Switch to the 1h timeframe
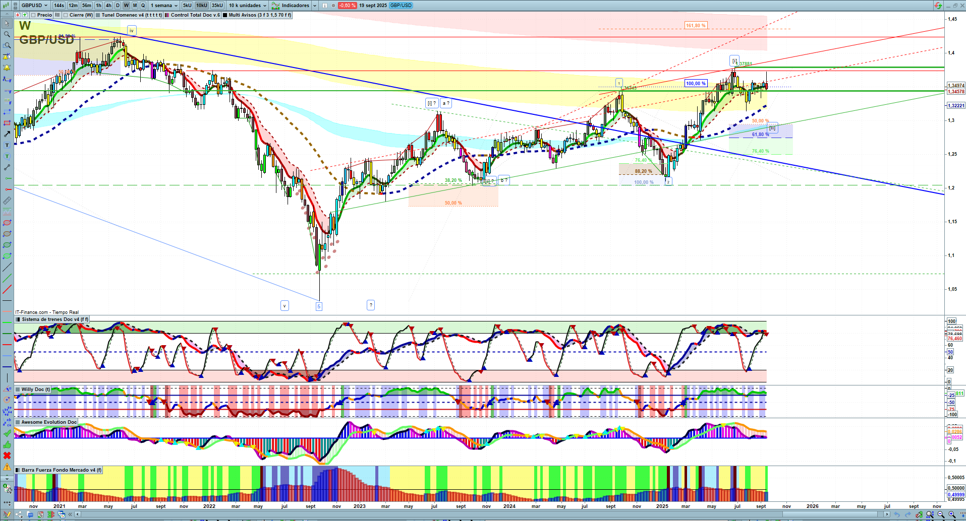The height and width of the screenshot is (521, 966). click(98, 6)
